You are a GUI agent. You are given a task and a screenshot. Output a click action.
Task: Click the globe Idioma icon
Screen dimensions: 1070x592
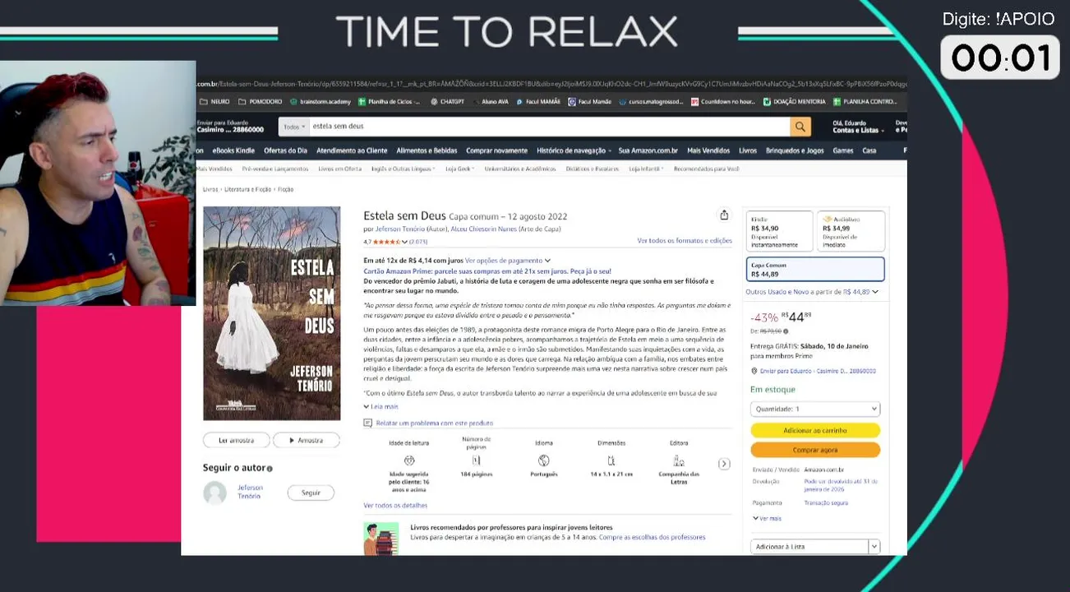[x=543, y=460]
